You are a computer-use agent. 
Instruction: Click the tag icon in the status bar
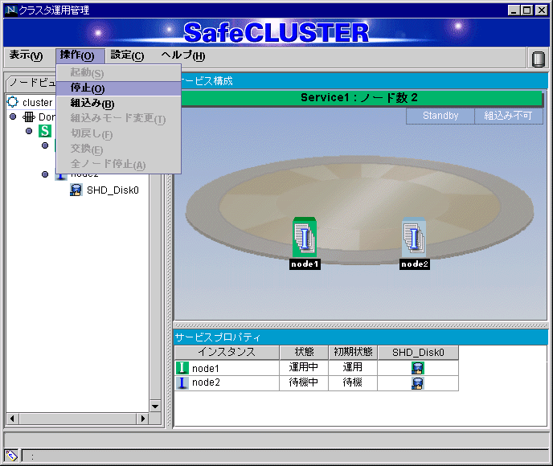pos(11,456)
